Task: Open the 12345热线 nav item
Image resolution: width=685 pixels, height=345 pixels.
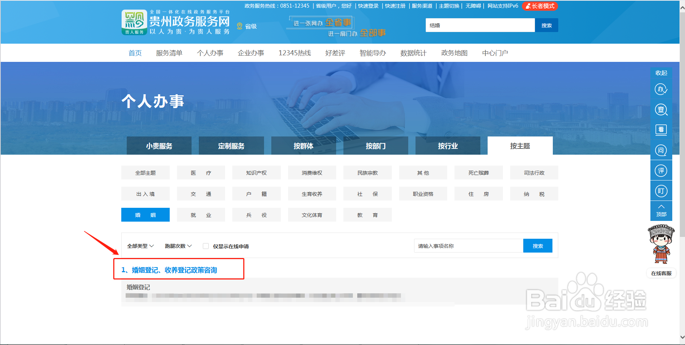Action: point(295,53)
